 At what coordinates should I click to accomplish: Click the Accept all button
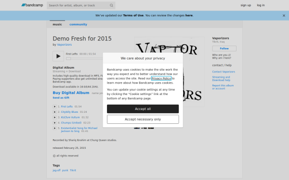pos(143,109)
